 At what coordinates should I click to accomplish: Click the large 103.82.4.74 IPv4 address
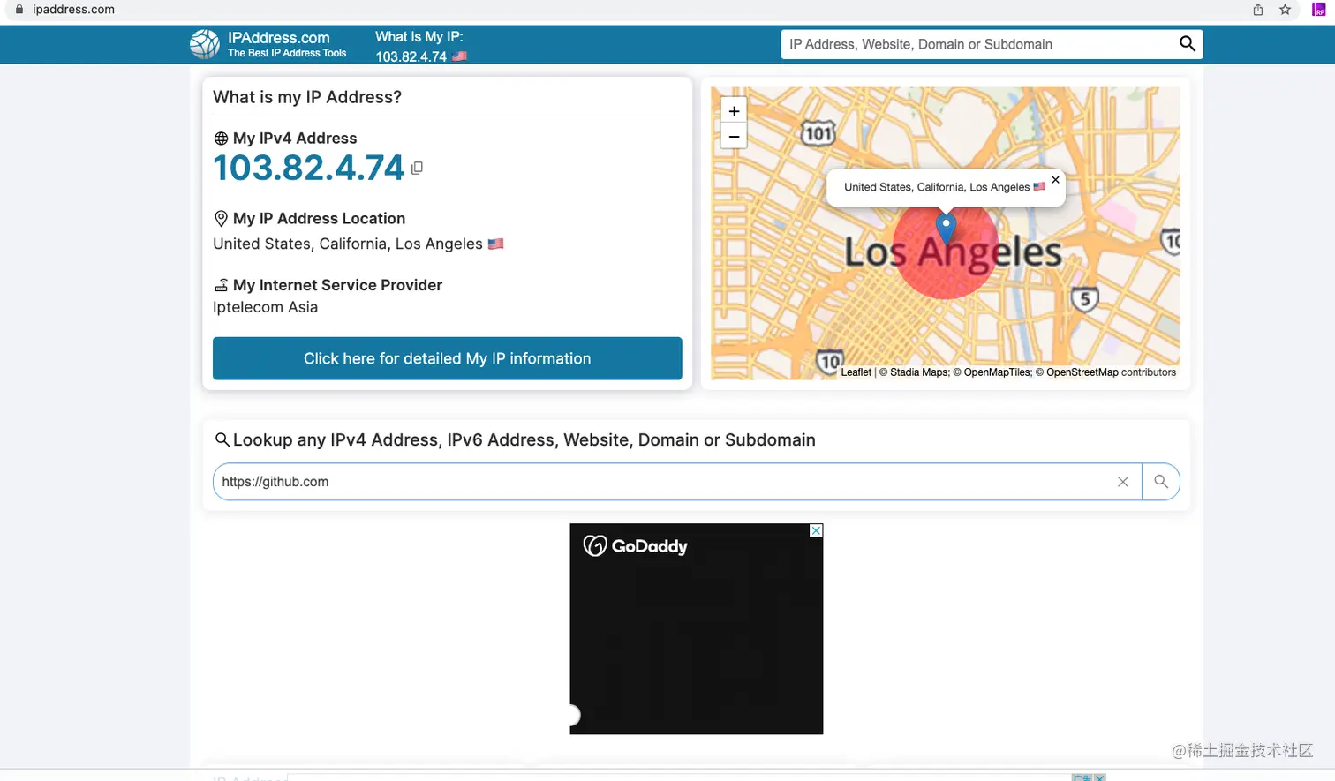(309, 168)
